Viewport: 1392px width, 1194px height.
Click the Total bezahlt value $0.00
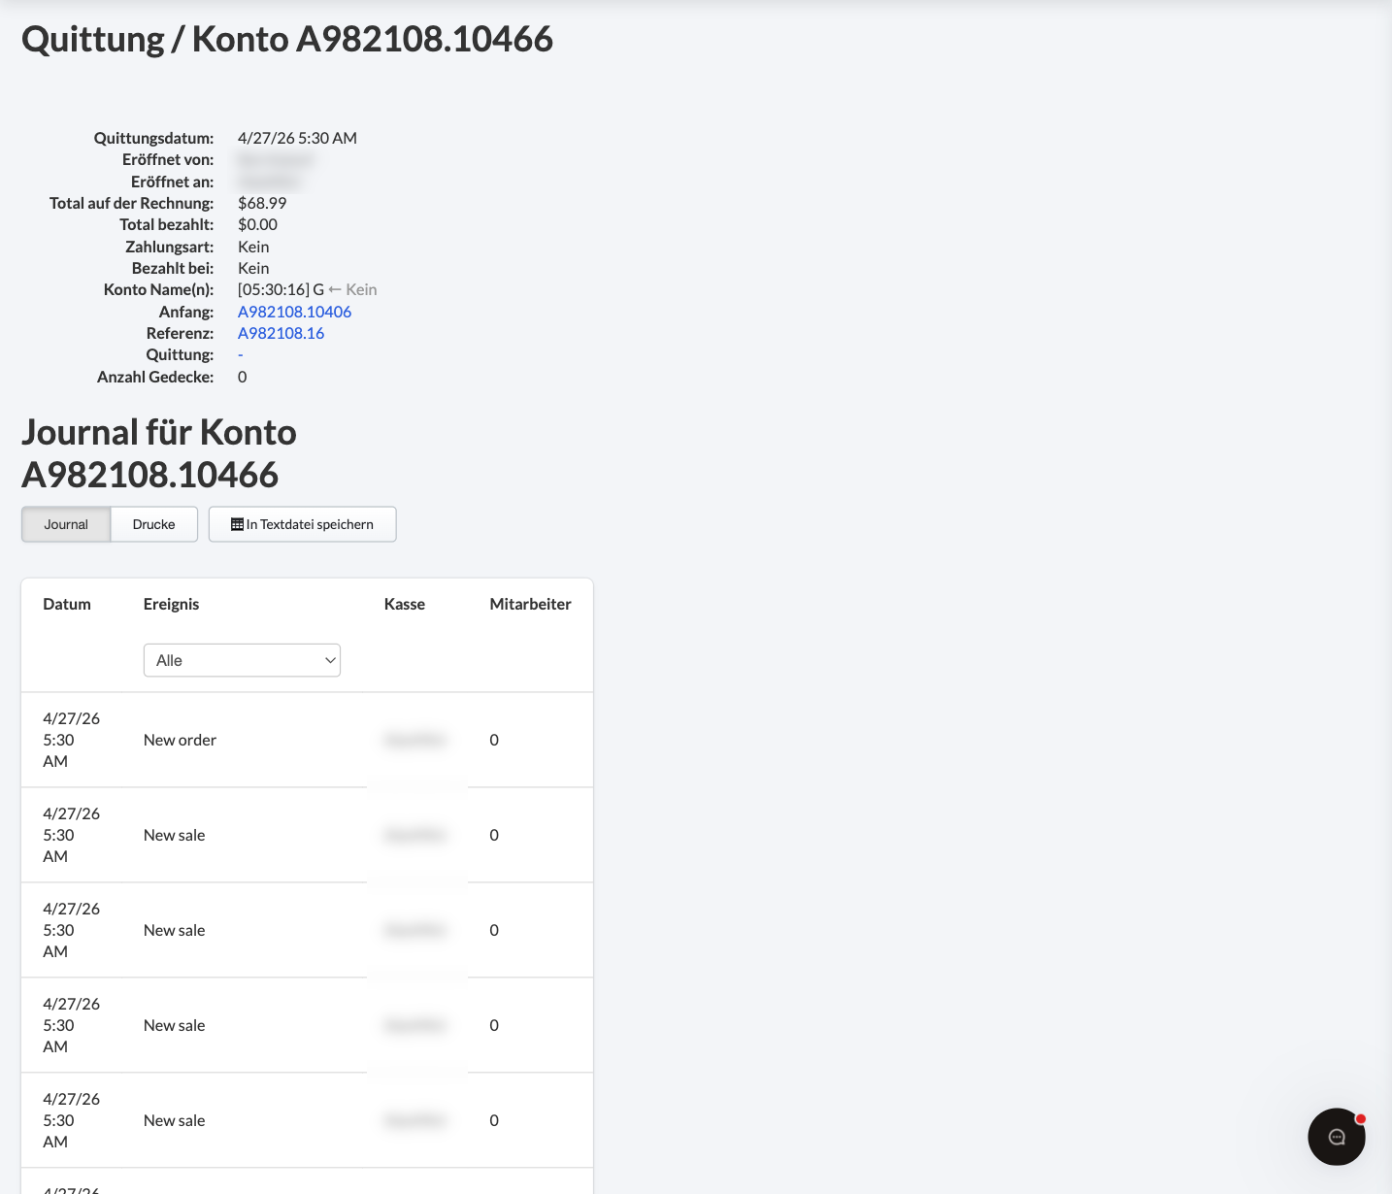(257, 224)
